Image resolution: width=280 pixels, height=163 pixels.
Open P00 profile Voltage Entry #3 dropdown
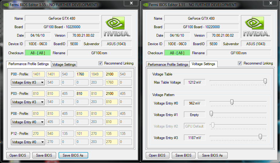point(28,82)
